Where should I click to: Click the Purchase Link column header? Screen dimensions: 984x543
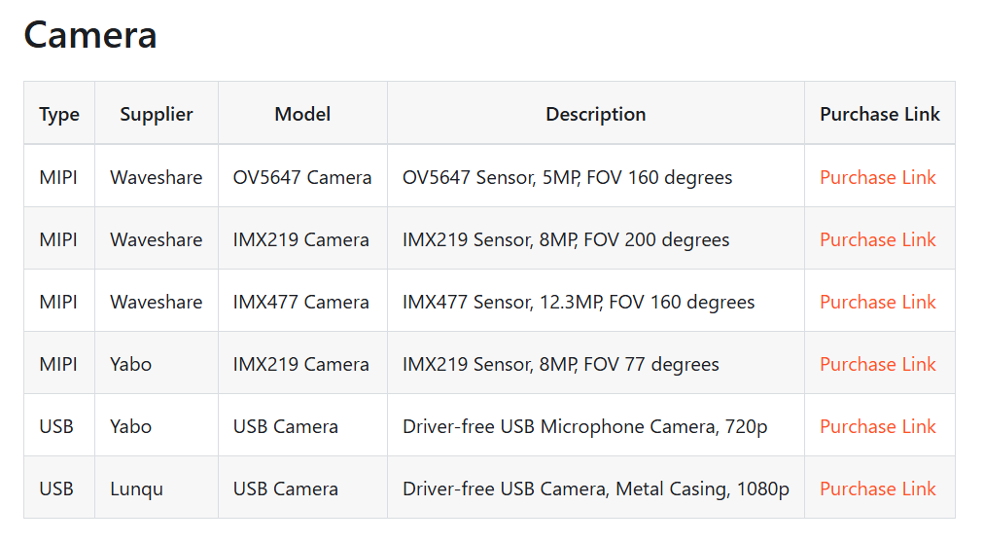(879, 114)
